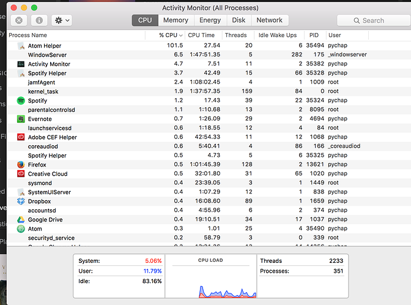Click the Threads 2233 count
411x305 pixels.
[336, 261]
